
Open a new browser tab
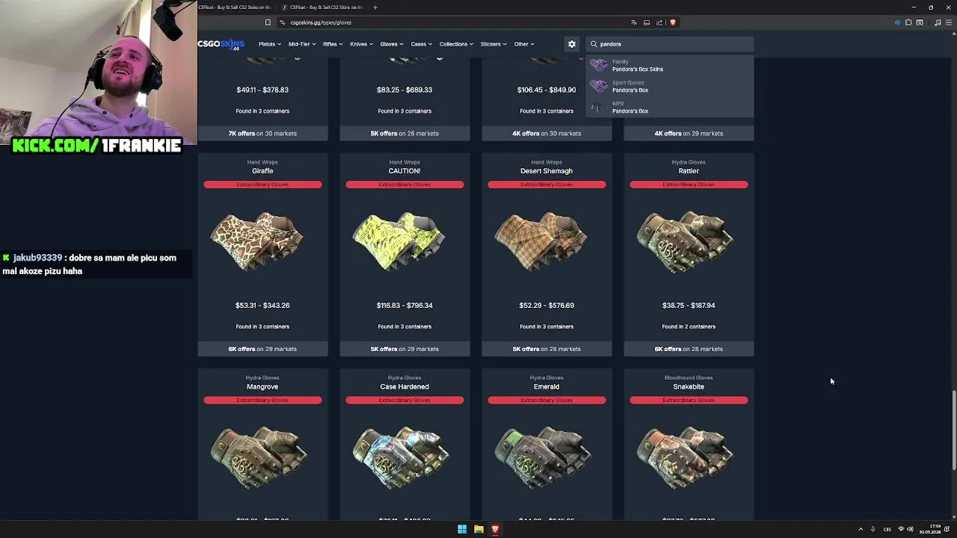[x=375, y=7]
